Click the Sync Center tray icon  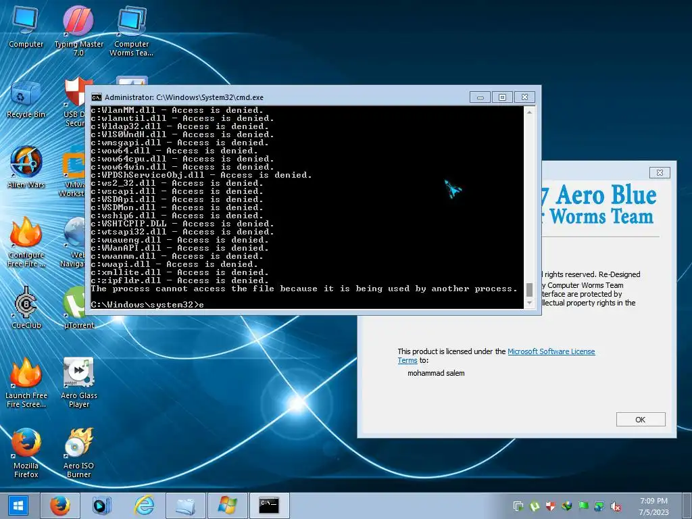518,506
